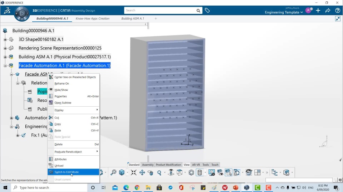This screenshot has height=192, width=343.
Task: Click the refresh with clock icon
Action: click(237, 172)
